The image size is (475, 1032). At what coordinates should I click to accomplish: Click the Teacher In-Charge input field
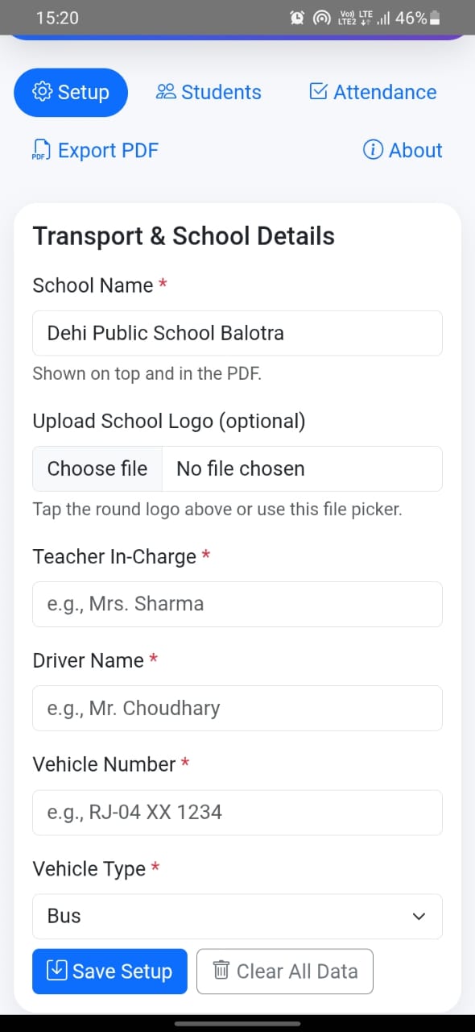coord(237,604)
